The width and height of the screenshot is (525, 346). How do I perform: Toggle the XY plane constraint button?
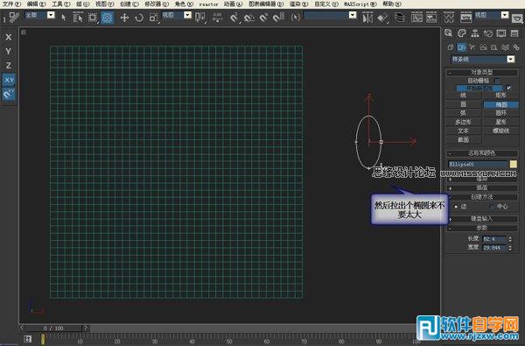(9, 80)
